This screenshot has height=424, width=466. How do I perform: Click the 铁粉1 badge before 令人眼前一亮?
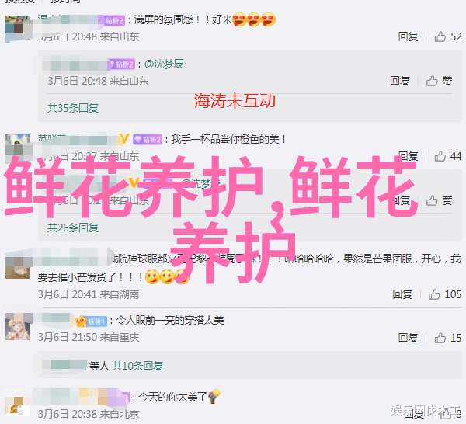(92, 321)
